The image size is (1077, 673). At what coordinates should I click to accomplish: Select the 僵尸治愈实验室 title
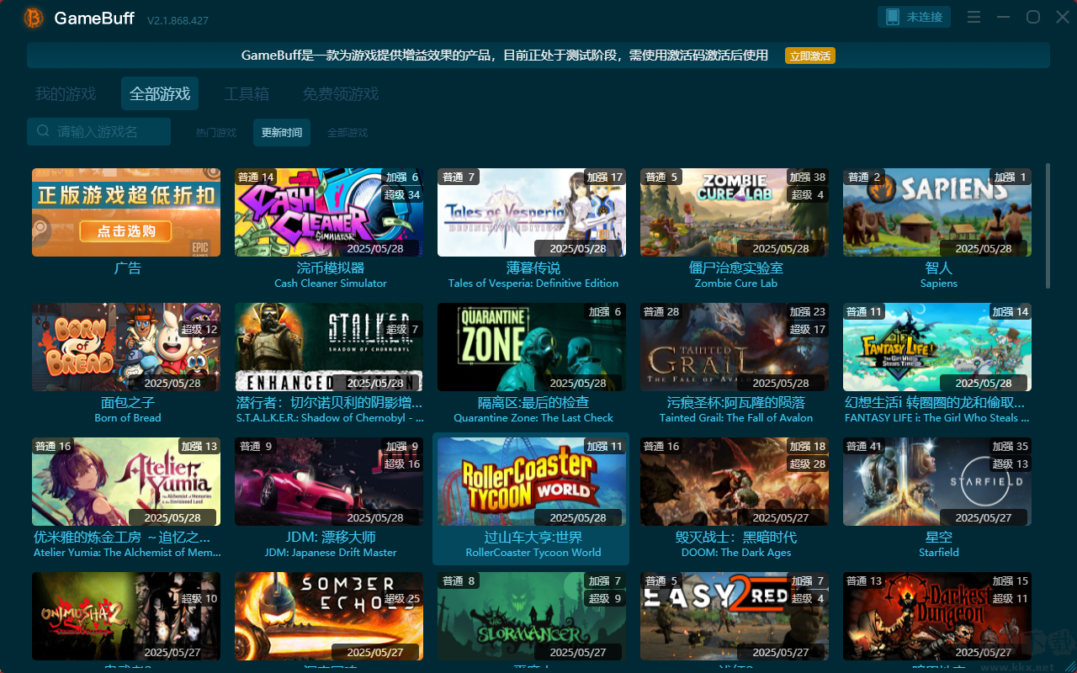click(736, 268)
